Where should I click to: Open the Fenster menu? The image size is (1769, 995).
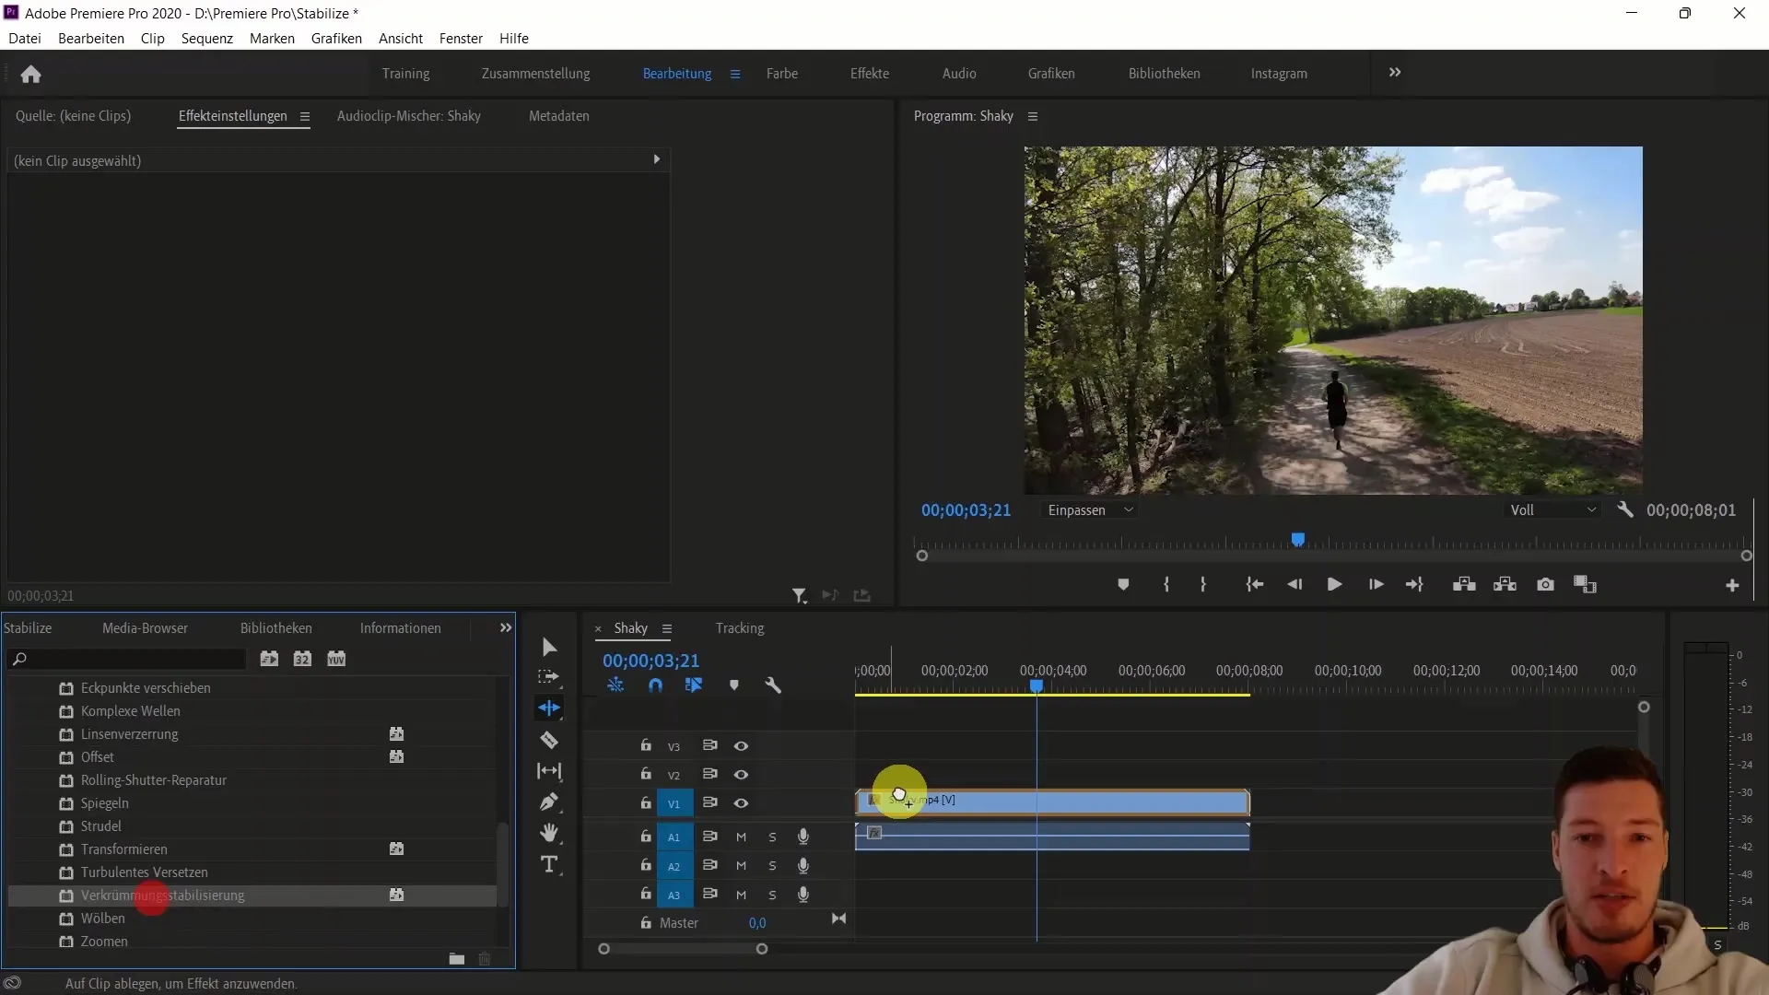click(461, 38)
